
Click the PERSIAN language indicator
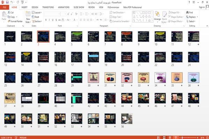tap(23, 138)
